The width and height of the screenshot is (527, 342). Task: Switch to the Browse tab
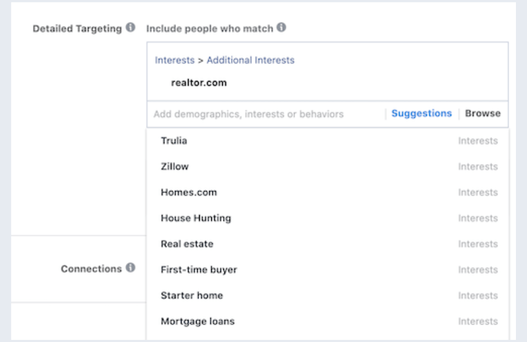[482, 113]
